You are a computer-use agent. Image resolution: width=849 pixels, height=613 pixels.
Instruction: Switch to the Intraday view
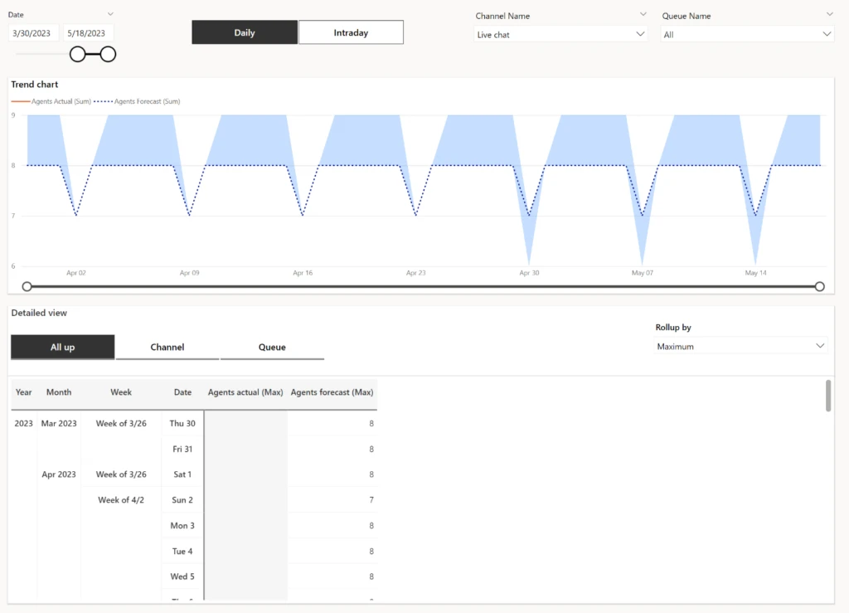350,32
